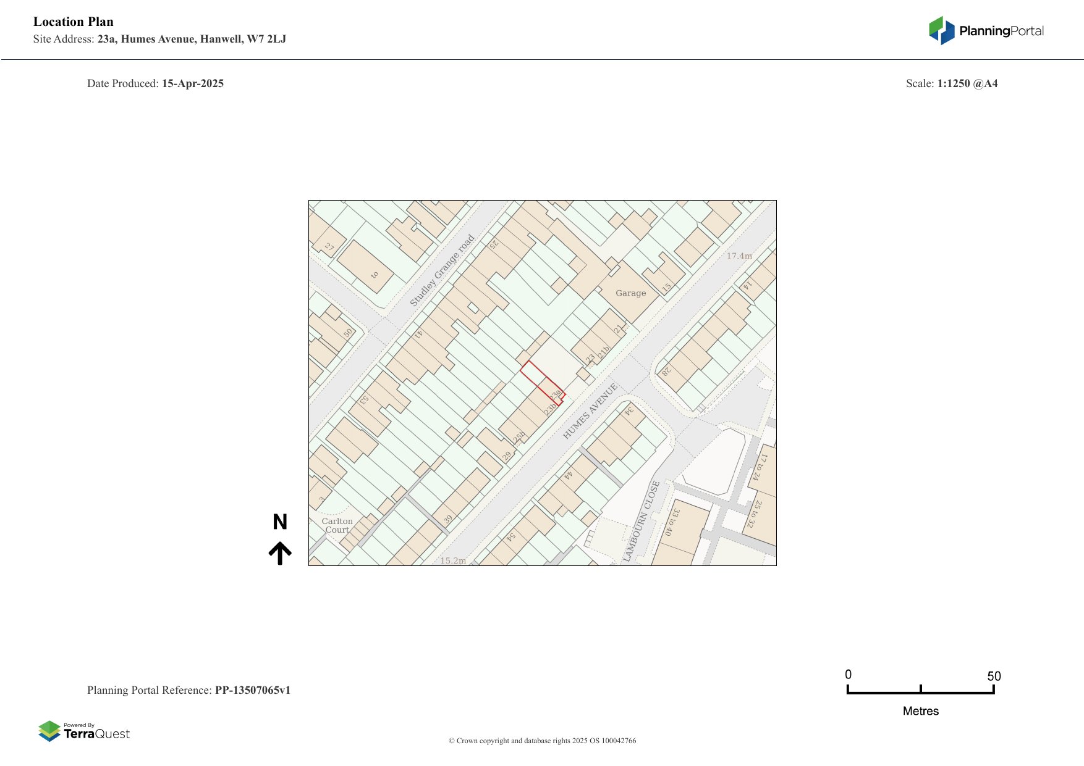Viewport: 1084px width, 766px height.
Task: Click the 0 mark on the scale bar
Action: point(849,675)
